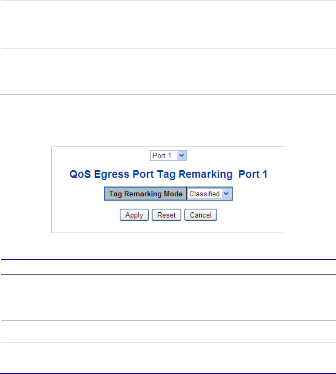The image size is (336, 374).
Task: Cancel the tag remarking changes
Action: [x=201, y=215]
